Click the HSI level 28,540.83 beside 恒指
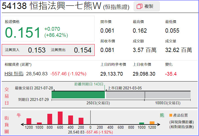199x136 pixels. pyautogui.click(x=37, y=74)
